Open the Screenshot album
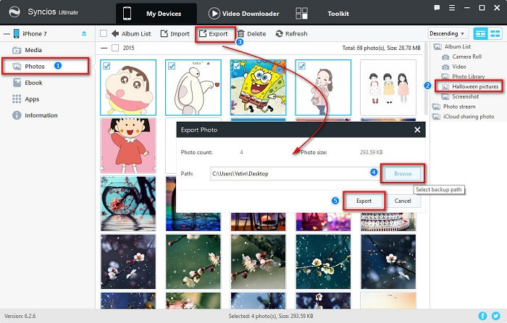The height and width of the screenshot is (323, 507). coord(465,96)
